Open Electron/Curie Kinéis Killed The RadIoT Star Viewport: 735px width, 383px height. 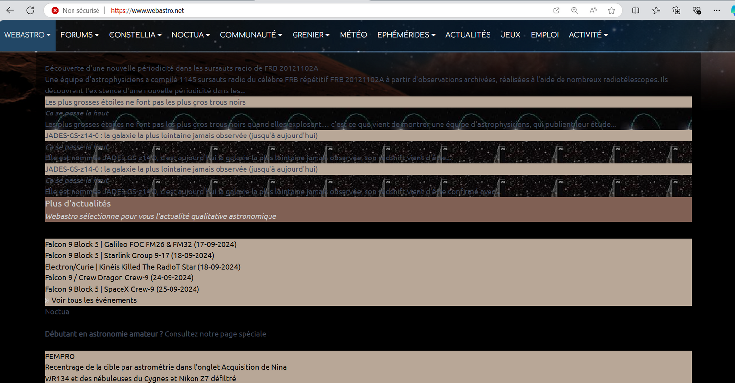(x=143, y=267)
